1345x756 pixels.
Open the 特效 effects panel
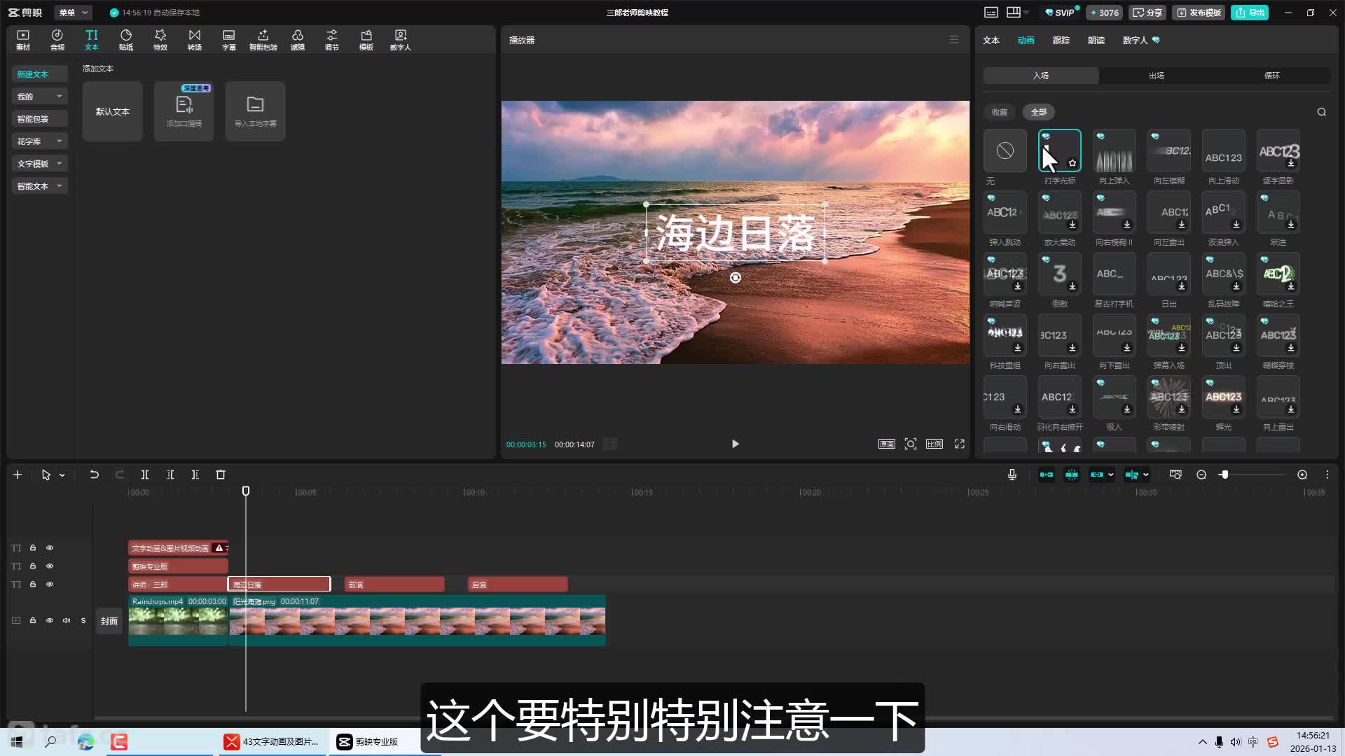160,40
